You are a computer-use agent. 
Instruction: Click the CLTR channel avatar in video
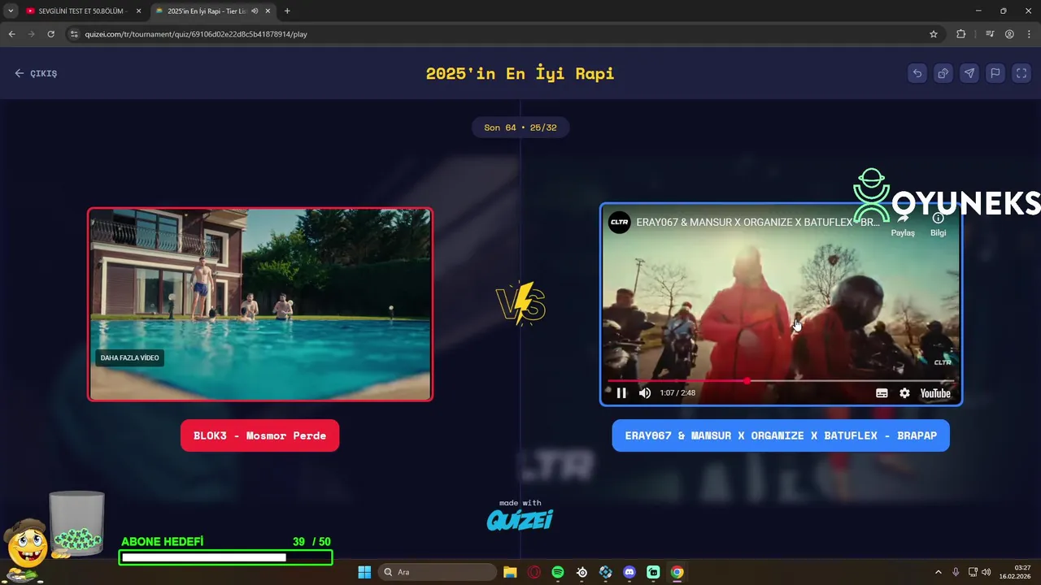pos(620,222)
